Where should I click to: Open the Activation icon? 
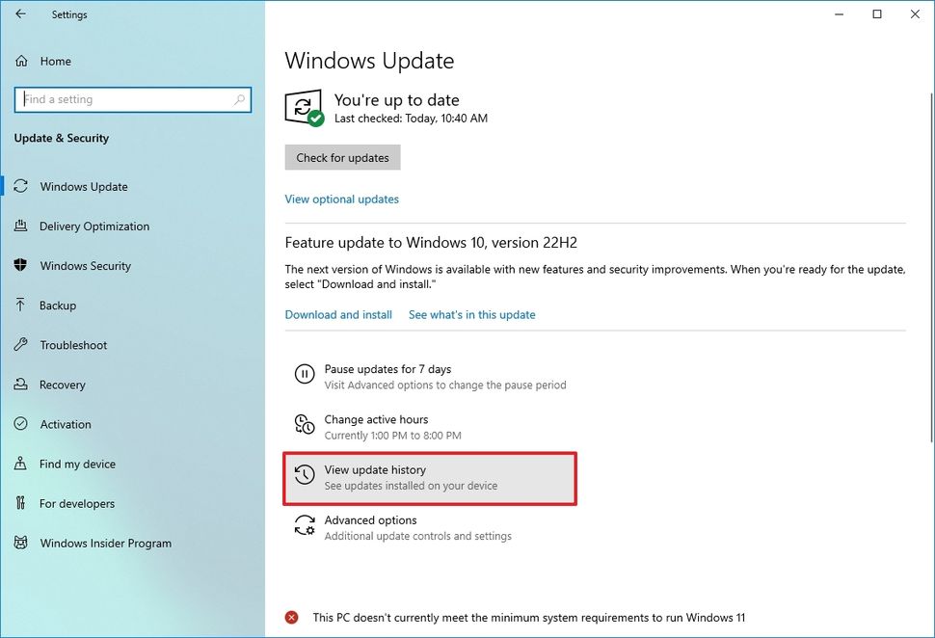coord(19,424)
